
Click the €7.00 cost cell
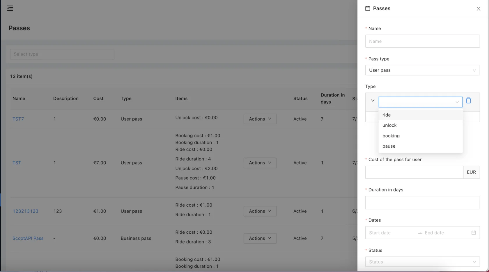(x=100, y=163)
